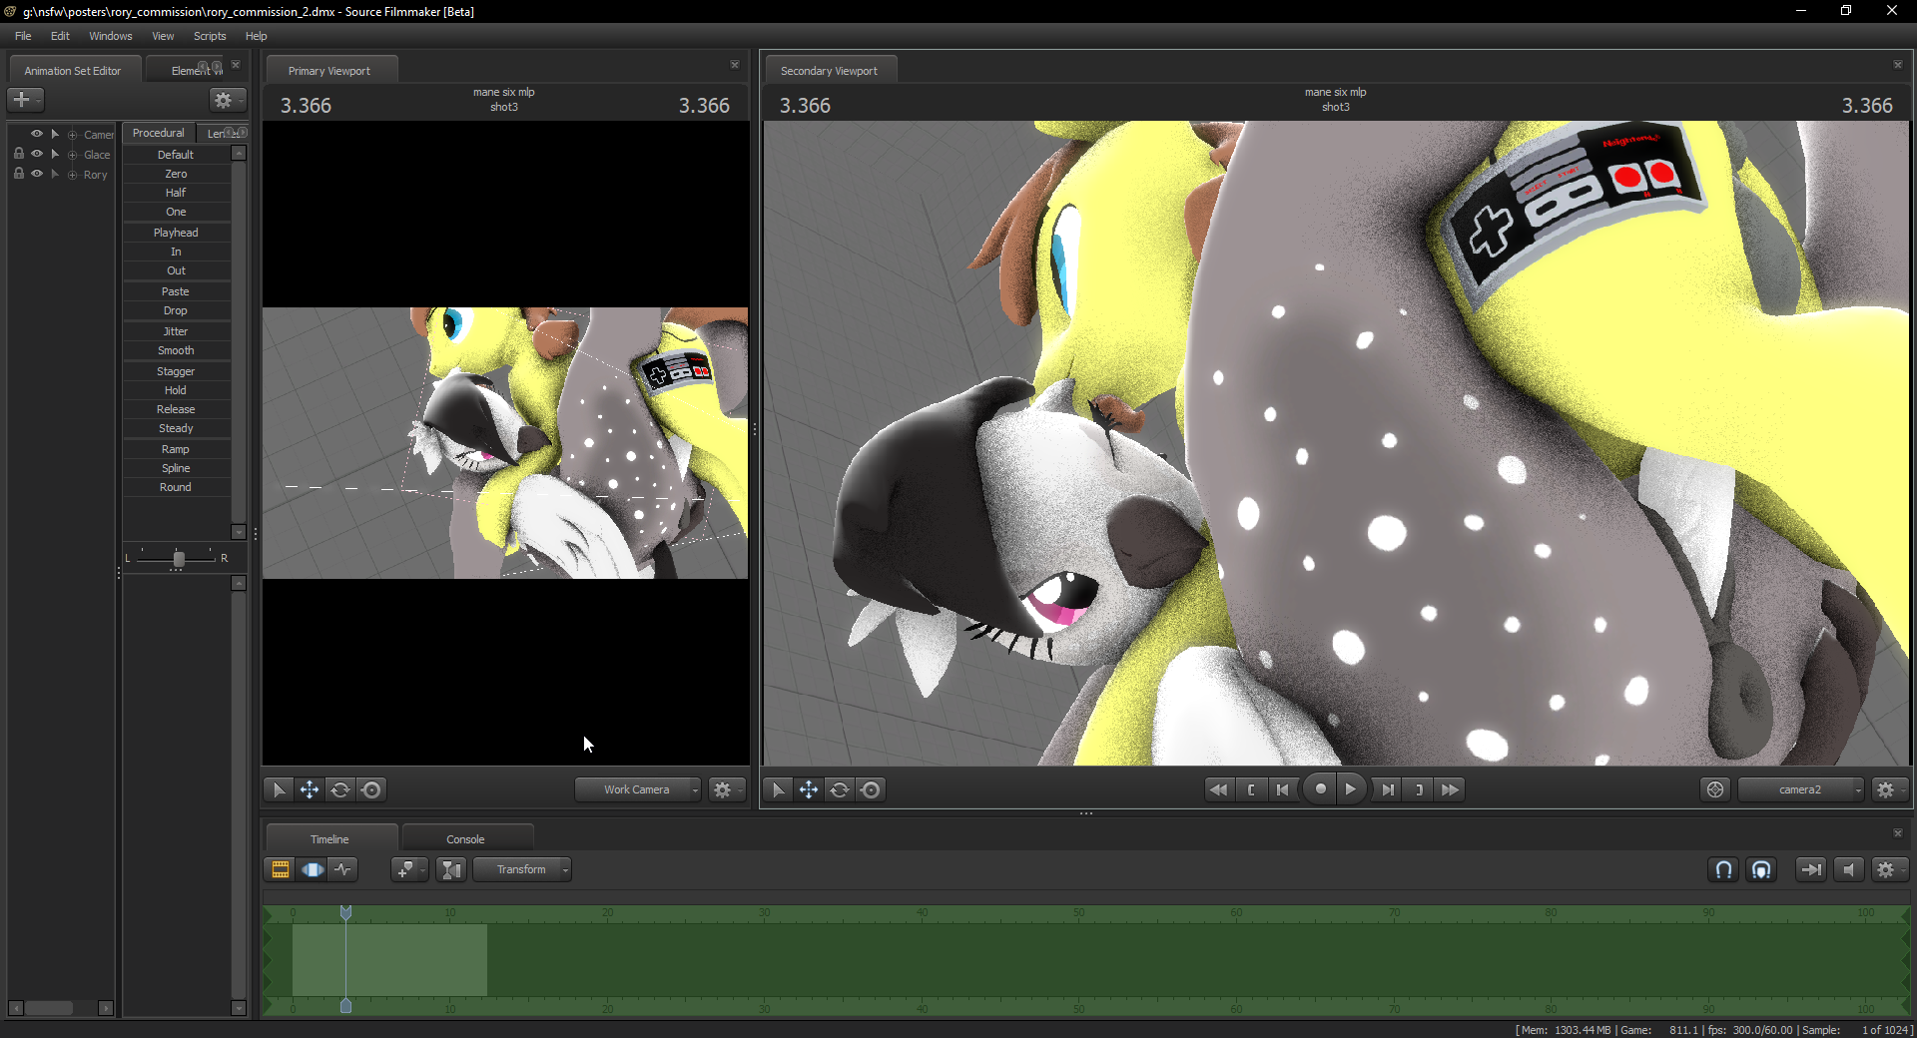Select the move tool in primary viewport
This screenshot has height=1038, width=1917.
pos(310,789)
